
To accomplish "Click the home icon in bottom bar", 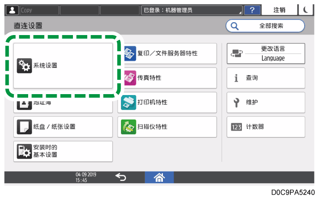I will [159, 177].
